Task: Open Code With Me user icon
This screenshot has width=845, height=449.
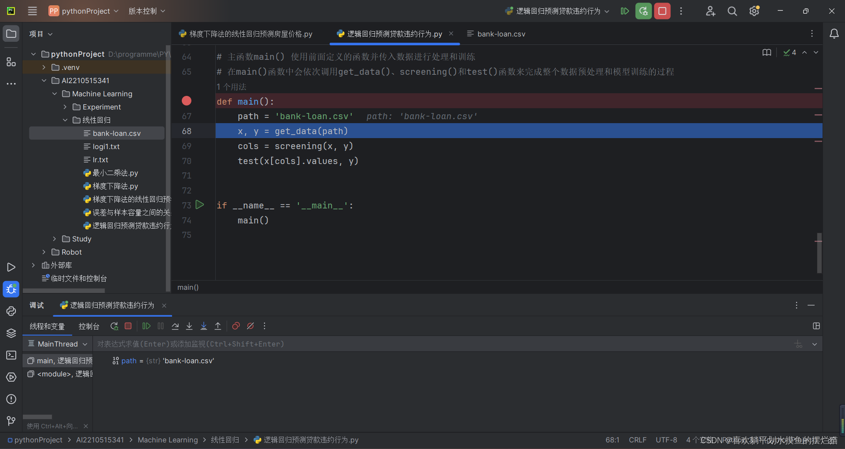Action: 710,11
